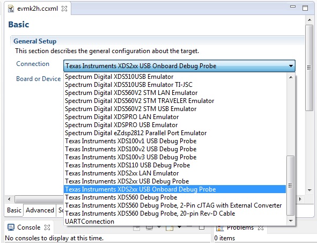317x243 pixels.
Task: Click editor horizontal scroll left arrow
Action: [x=9, y=199]
